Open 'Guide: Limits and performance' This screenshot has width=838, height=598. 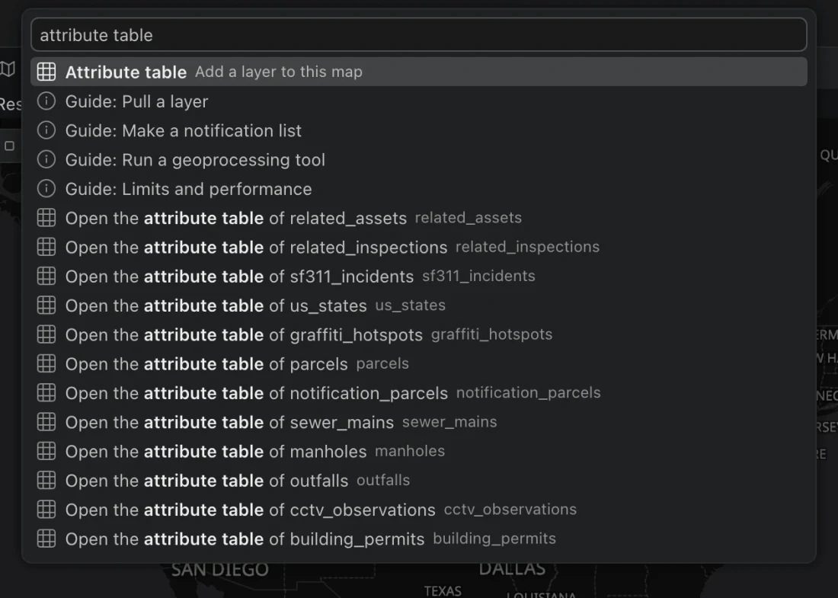coord(418,189)
